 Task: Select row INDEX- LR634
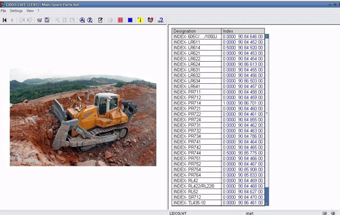[218, 81]
